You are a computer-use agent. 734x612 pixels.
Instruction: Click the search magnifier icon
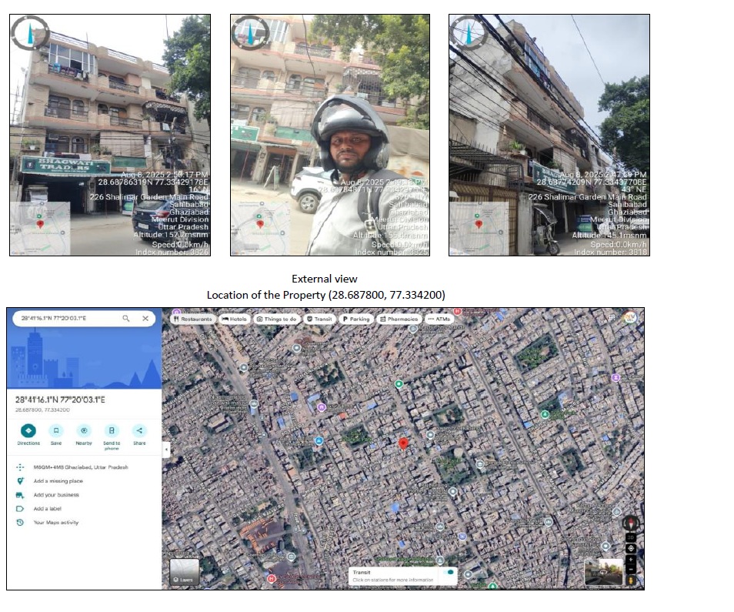click(126, 318)
